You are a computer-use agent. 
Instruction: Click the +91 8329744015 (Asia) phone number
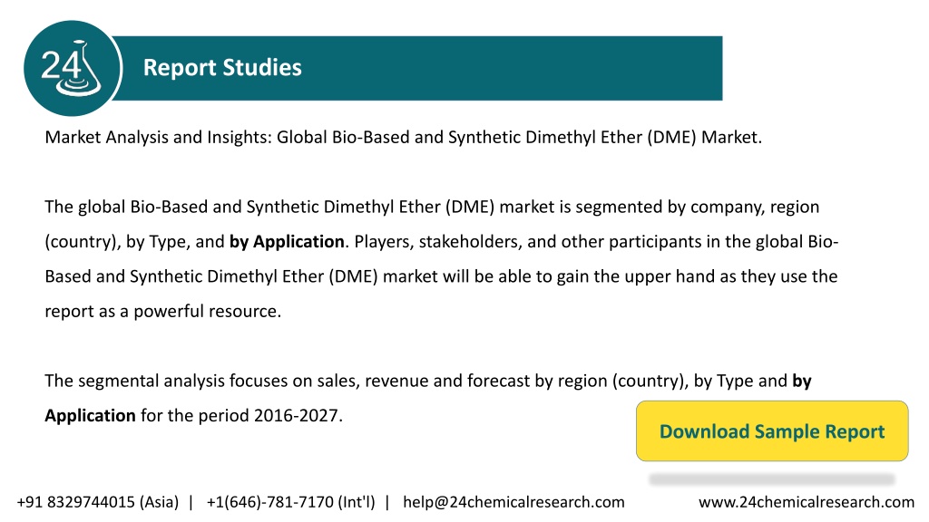pyautogui.click(x=98, y=502)
